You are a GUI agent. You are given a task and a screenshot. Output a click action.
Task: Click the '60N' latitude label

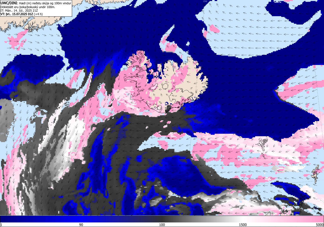(2, 133)
